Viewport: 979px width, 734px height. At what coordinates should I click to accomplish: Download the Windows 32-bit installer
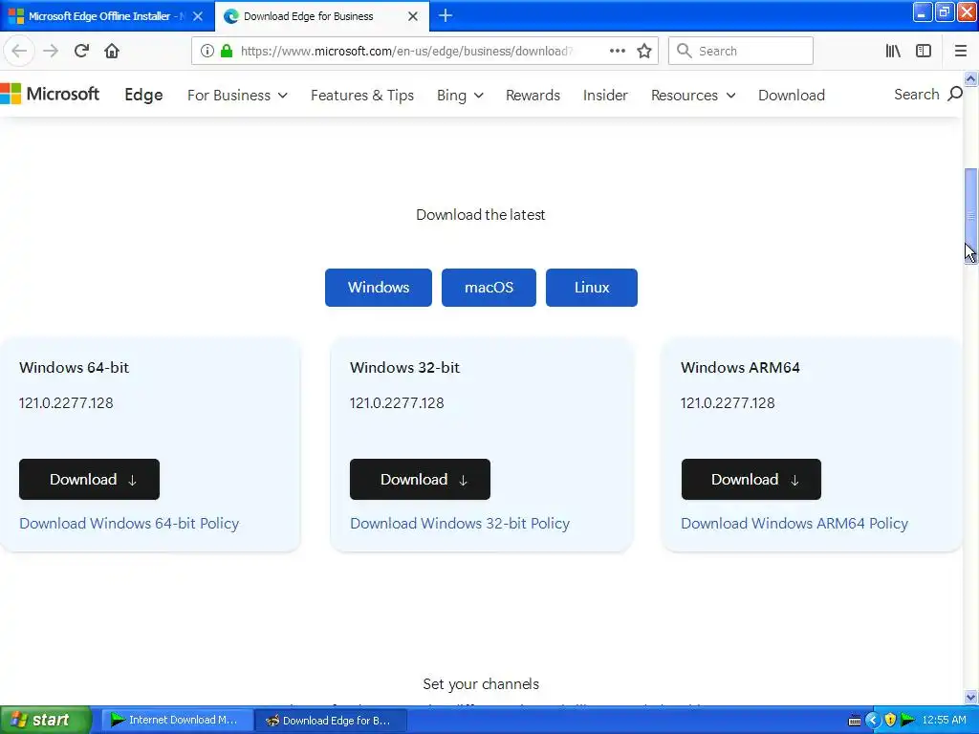click(x=420, y=479)
